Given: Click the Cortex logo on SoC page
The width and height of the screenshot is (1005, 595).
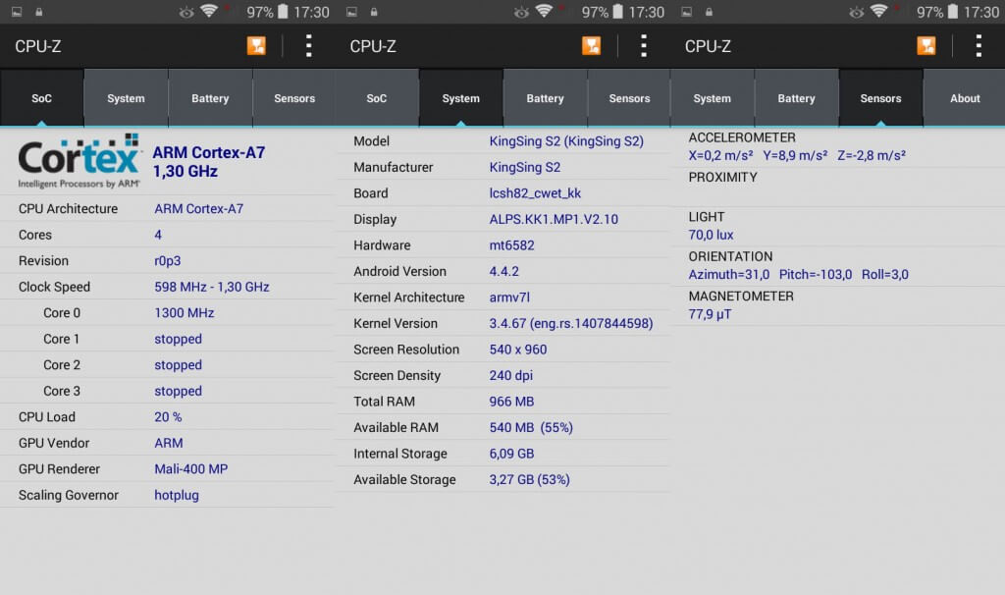Looking at the screenshot, I should click(79, 161).
